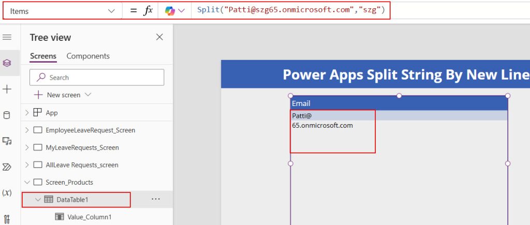Expand AllLeave Requests_screen node
The width and height of the screenshot is (530, 225).
pos(27,165)
